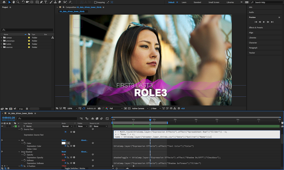Image resolution: width=284 pixels, height=170 pixels.
Task: Click the Draft 3D icon in timeline
Action: click(87, 118)
